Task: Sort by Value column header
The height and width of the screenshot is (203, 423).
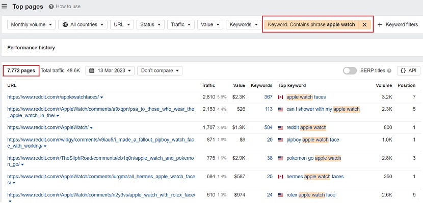Action: tap(239, 85)
